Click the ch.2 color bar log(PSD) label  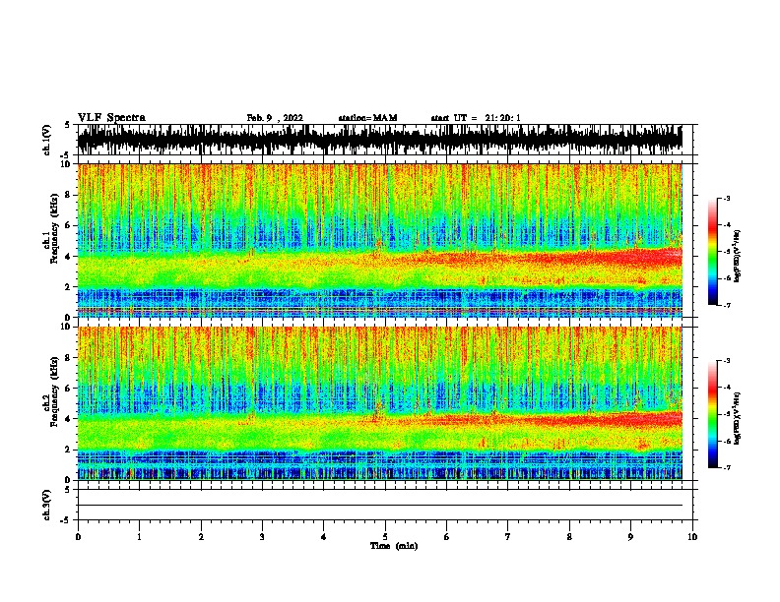(737, 418)
